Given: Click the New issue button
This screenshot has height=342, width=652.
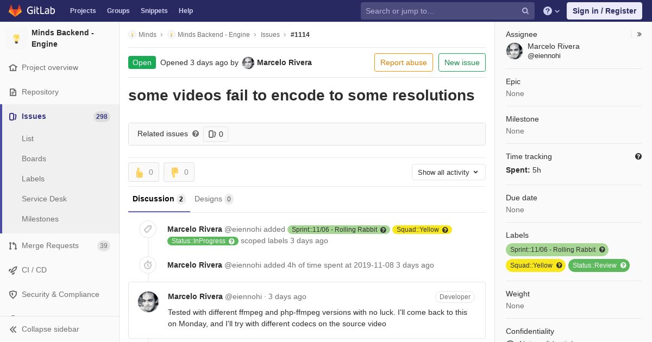Looking at the screenshot, I should (x=462, y=62).
